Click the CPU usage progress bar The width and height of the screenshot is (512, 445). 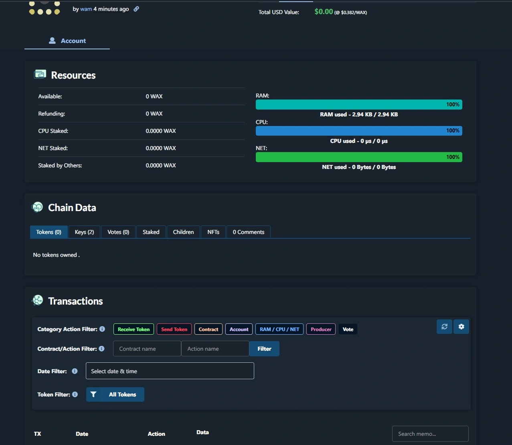point(359,130)
